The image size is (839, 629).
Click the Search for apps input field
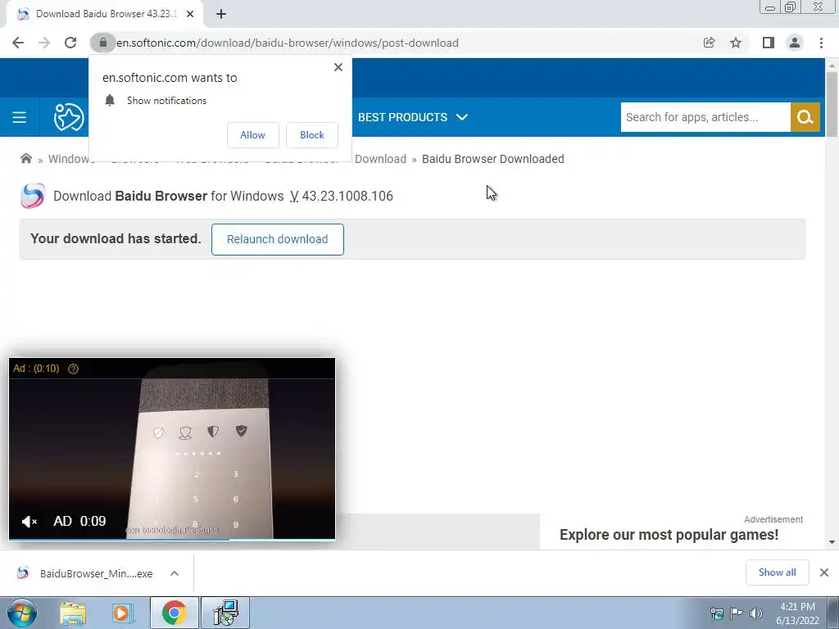click(x=705, y=117)
